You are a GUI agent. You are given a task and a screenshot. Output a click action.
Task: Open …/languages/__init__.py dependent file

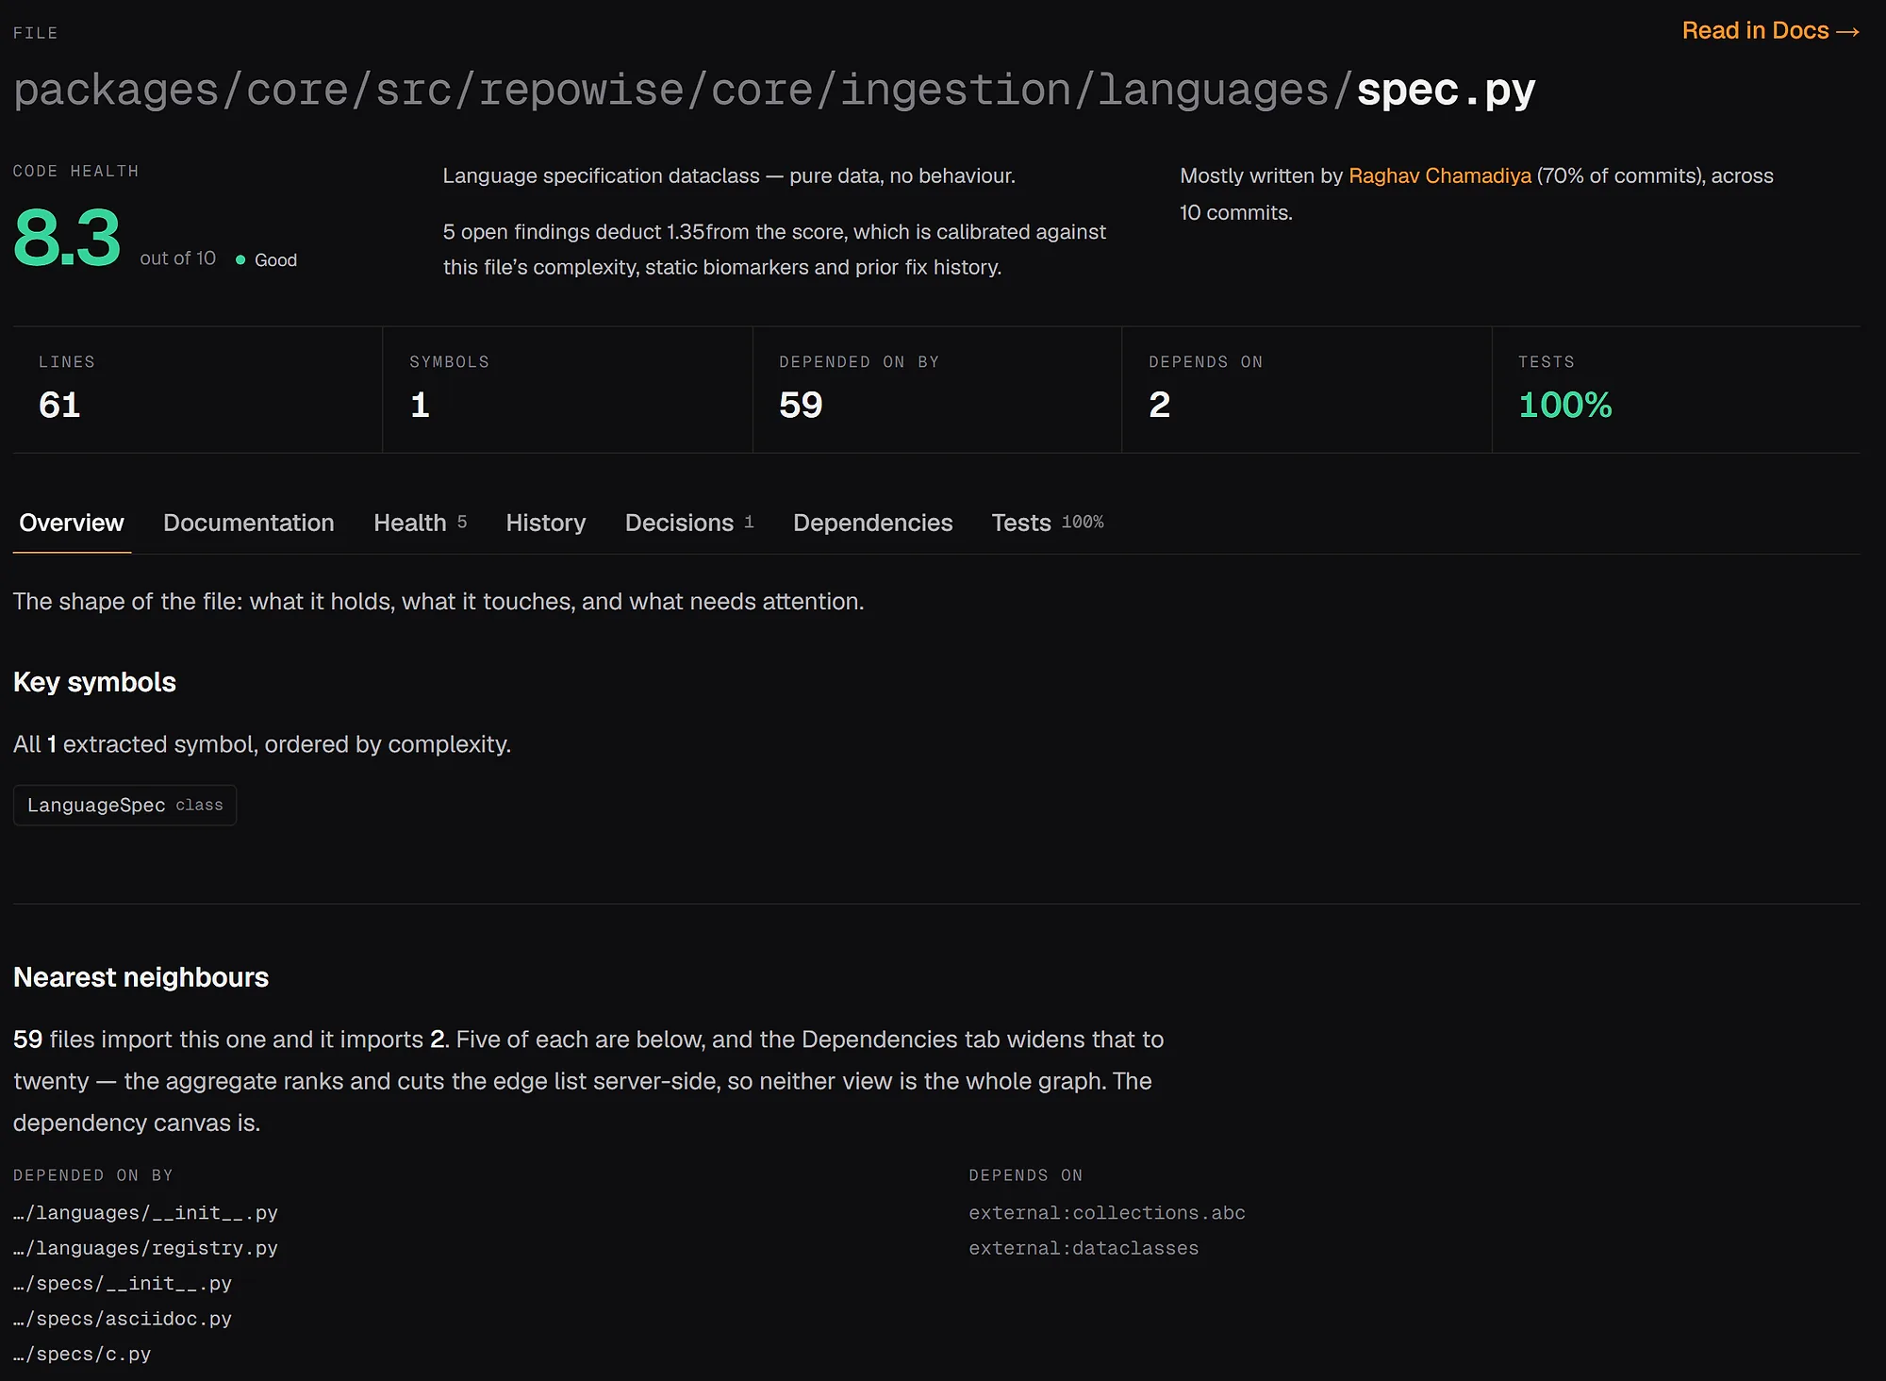coord(145,1213)
